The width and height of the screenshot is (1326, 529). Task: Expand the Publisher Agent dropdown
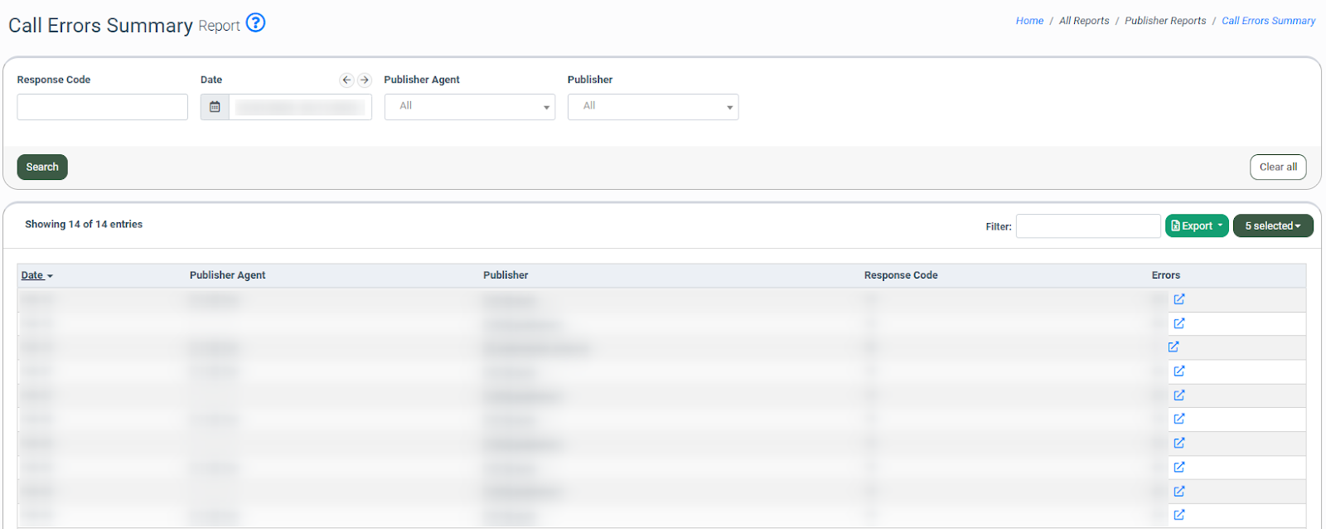coord(469,107)
